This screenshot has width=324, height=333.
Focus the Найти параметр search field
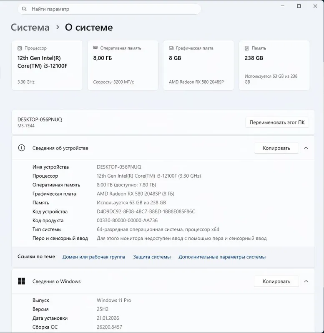(x=109, y=9)
